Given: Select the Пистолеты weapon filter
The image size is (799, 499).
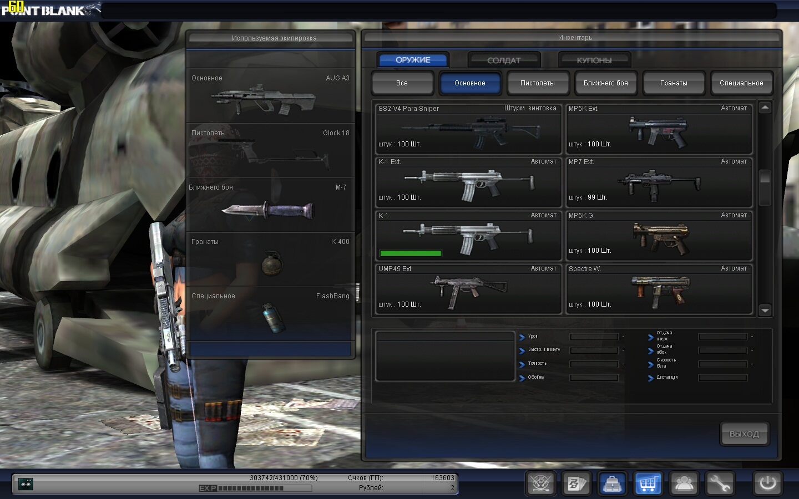Looking at the screenshot, I should 537,83.
